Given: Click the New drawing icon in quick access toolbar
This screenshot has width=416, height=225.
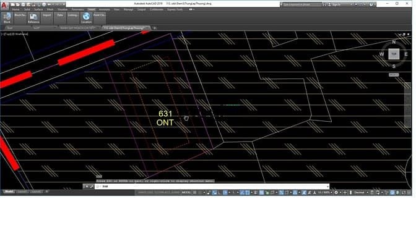Looking at the screenshot, I should (x=12, y=4).
